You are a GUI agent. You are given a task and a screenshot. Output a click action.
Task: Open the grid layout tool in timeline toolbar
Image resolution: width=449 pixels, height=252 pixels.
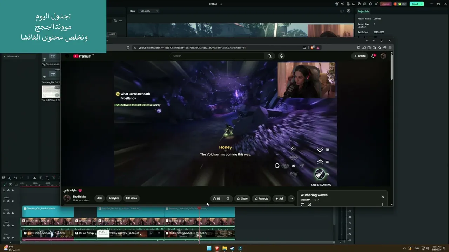pos(4,178)
